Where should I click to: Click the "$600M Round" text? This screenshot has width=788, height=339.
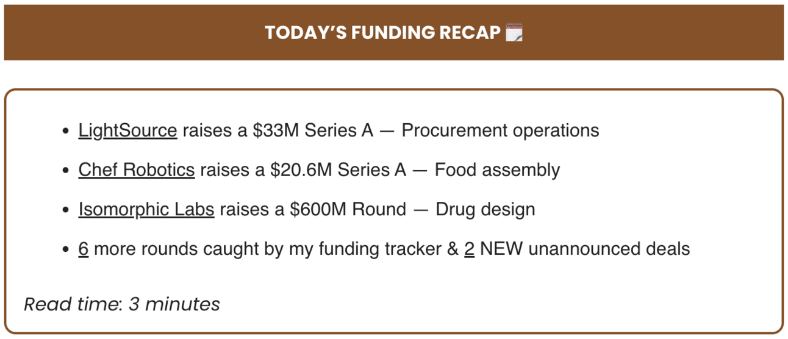point(348,209)
